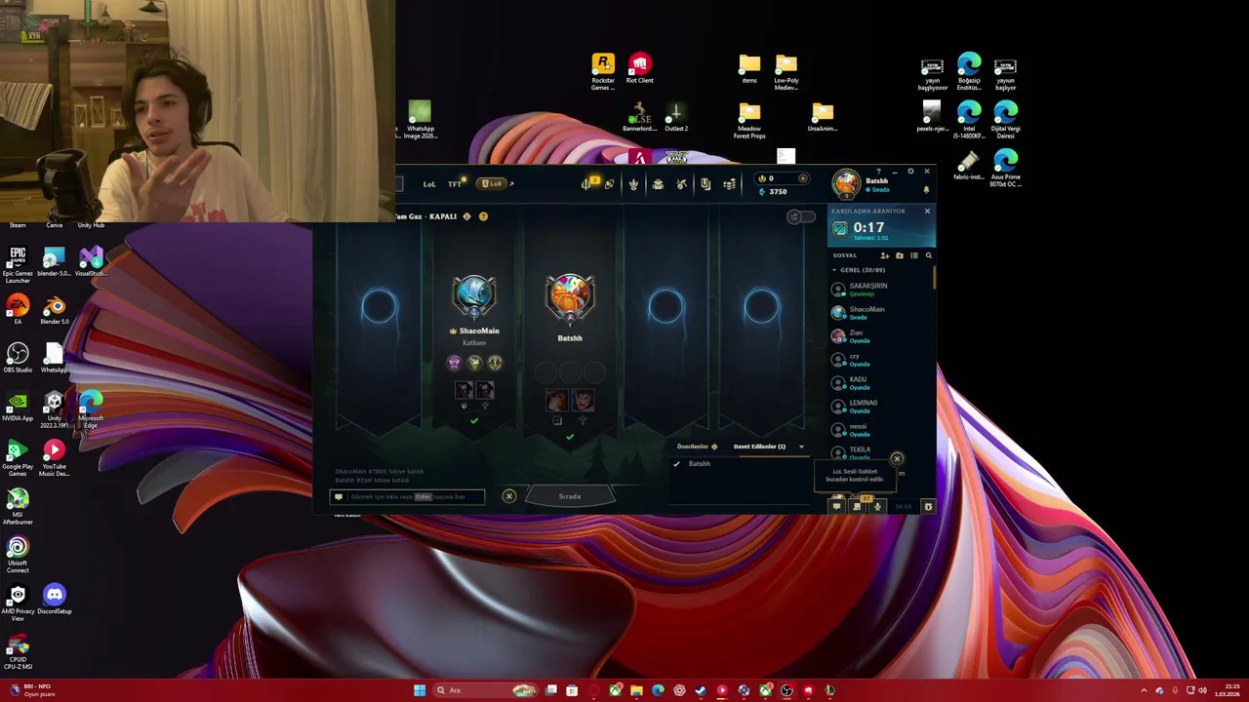Click the Batshh profile avatar in header

pos(846,183)
